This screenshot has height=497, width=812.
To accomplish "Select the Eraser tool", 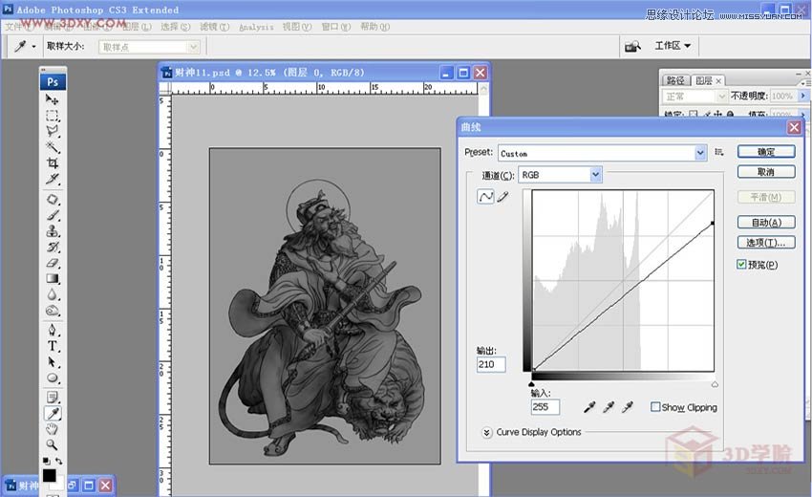I will point(53,263).
